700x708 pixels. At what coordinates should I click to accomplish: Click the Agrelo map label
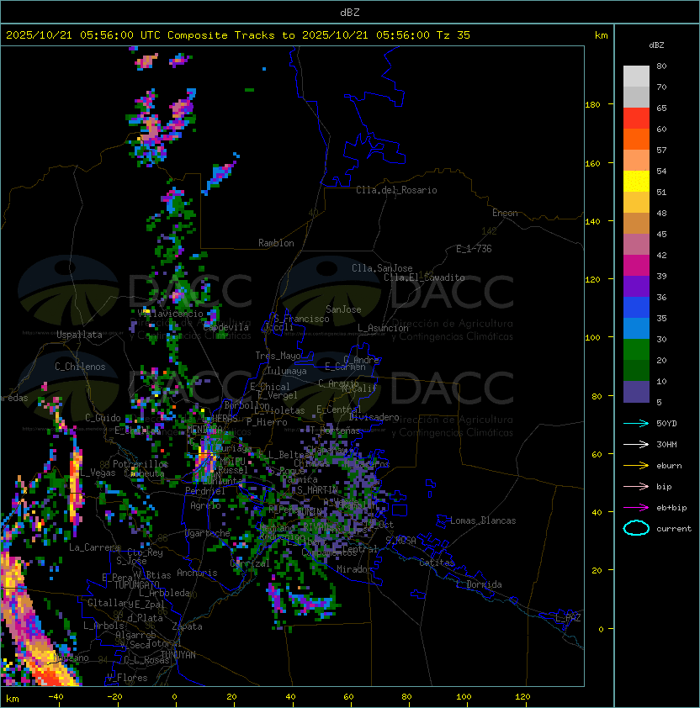pyautogui.click(x=205, y=505)
